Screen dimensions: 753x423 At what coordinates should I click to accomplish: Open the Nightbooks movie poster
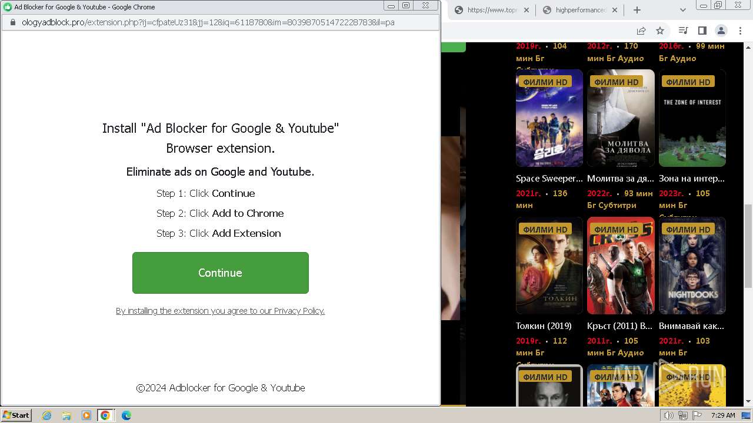pos(692,266)
